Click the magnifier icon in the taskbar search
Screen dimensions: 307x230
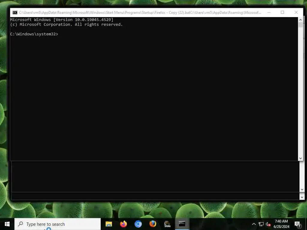tap(20, 224)
